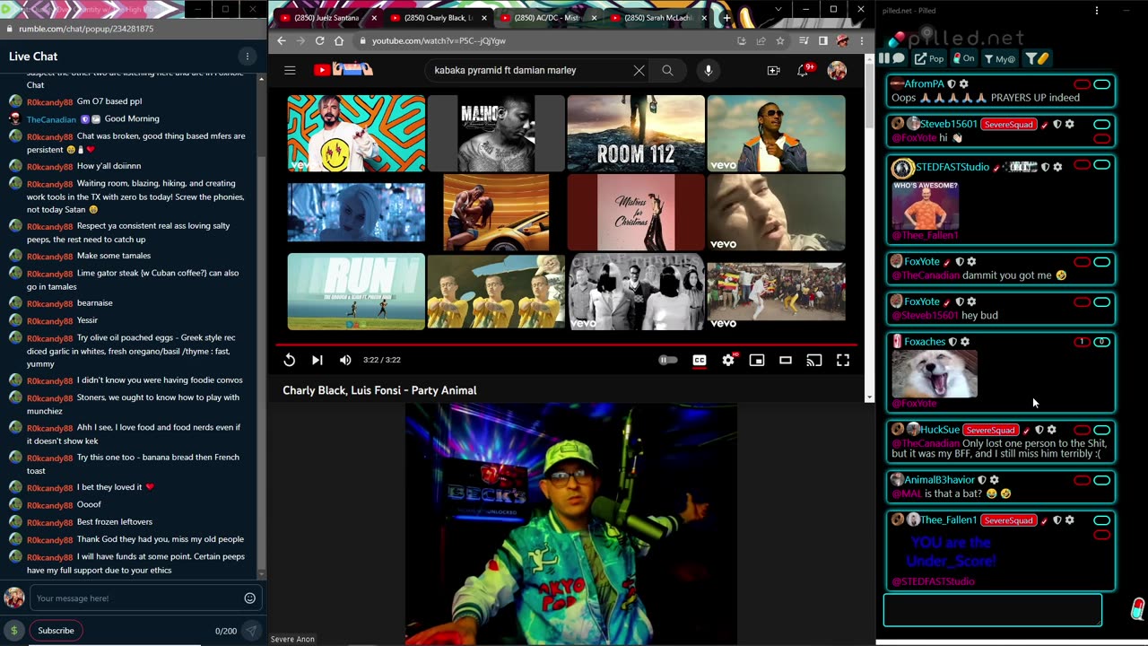Viewport: 1148px width, 646px height.
Task: Enter fullscreen in YouTube player
Action: tap(843, 360)
